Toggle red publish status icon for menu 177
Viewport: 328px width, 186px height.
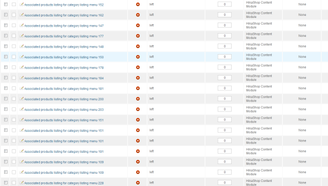pyautogui.click(x=138, y=36)
